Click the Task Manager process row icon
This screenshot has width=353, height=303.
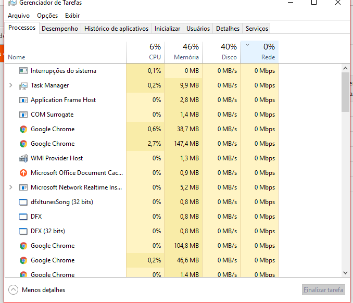point(23,85)
